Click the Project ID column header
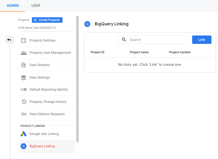This screenshot has height=159, width=218. pyautogui.click(x=97, y=52)
